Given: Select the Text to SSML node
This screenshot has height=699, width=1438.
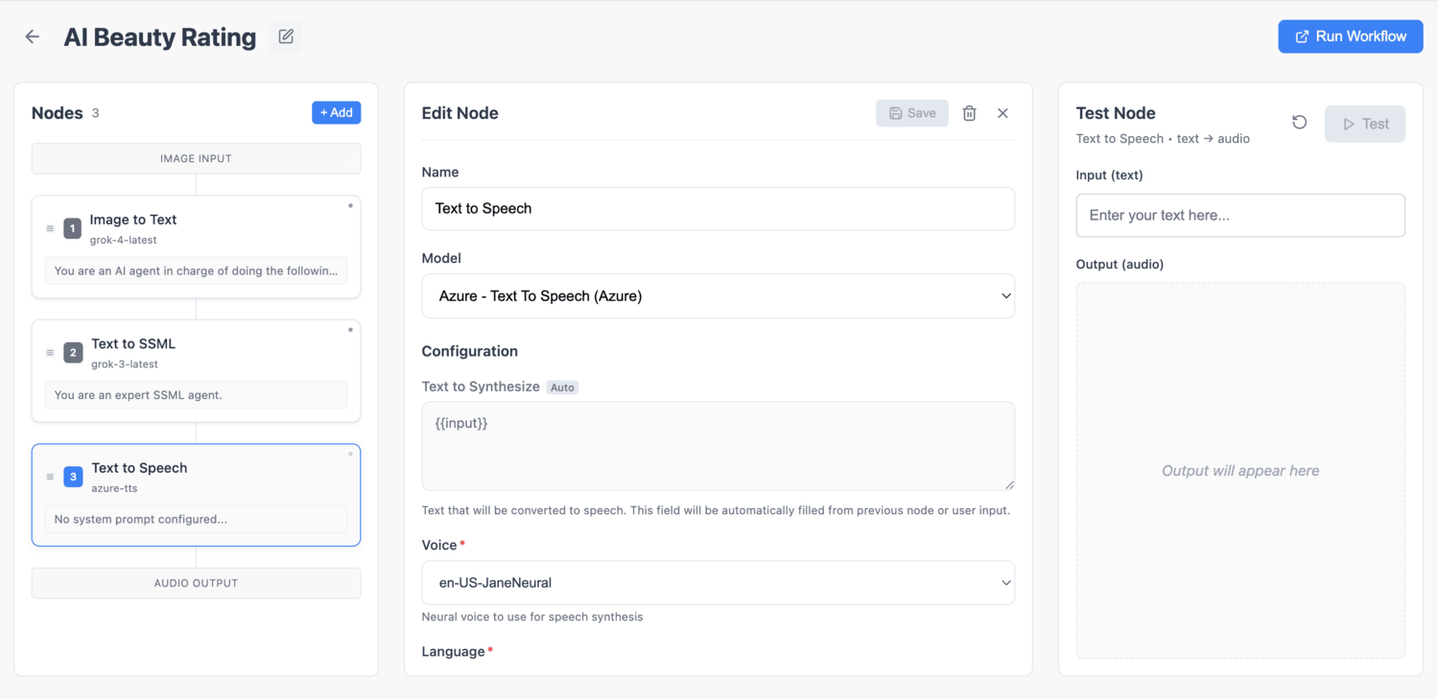Looking at the screenshot, I should [196, 371].
